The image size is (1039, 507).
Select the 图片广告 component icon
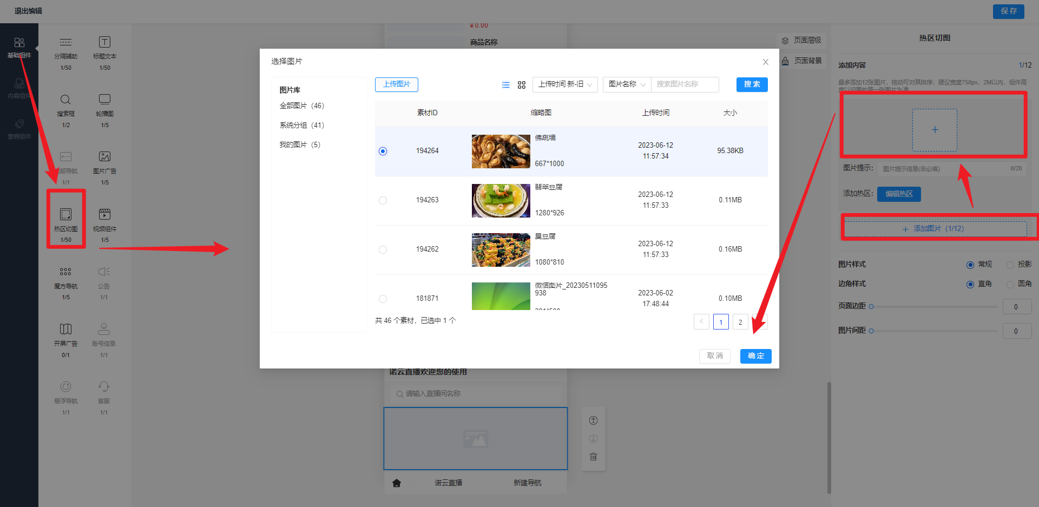tap(104, 157)
